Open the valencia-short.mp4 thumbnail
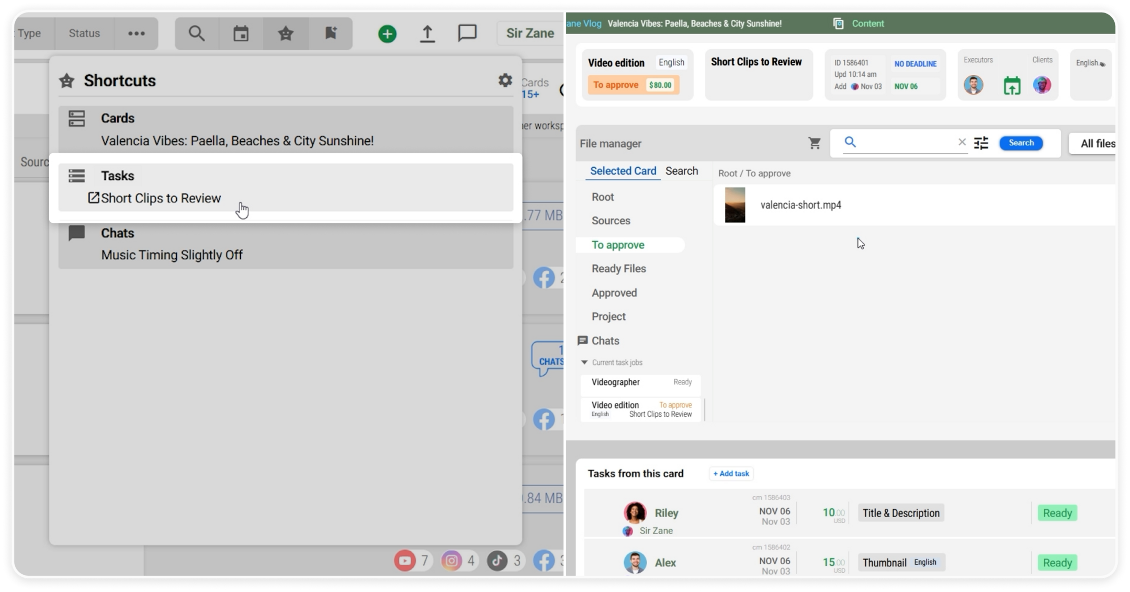The height and width of the screenshot is (592, 1130). tap(735, 205)
